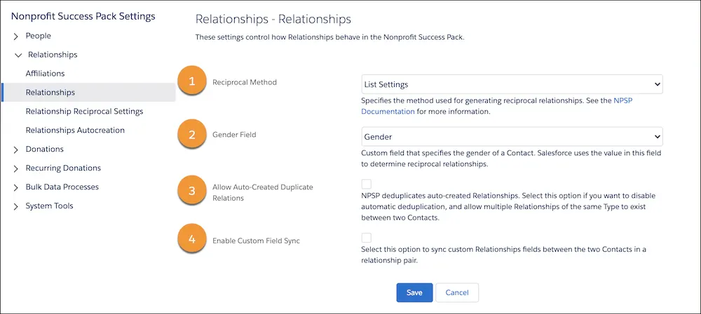Open Relationships Autocreation page
701x314 pixels.
pos(75,130)
